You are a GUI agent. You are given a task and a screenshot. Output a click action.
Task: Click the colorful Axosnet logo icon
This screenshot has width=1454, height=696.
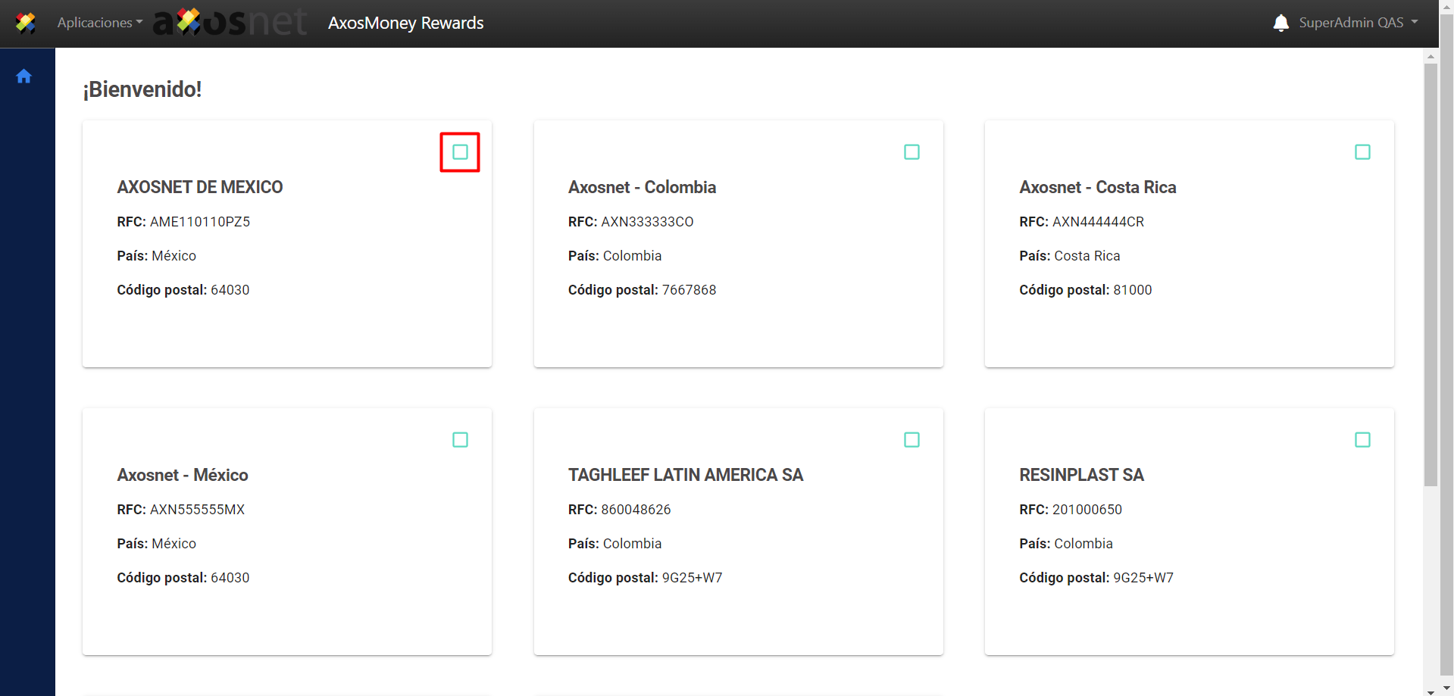(26, 23)
